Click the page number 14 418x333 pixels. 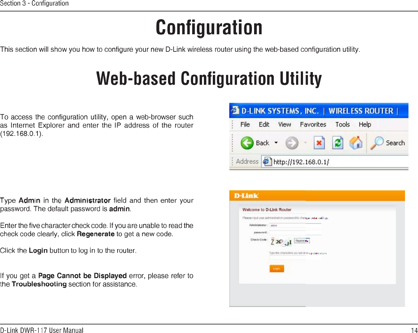414,330
